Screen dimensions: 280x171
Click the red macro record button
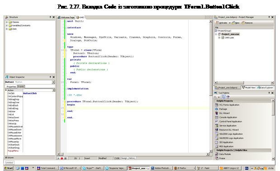tap(62, 158)
